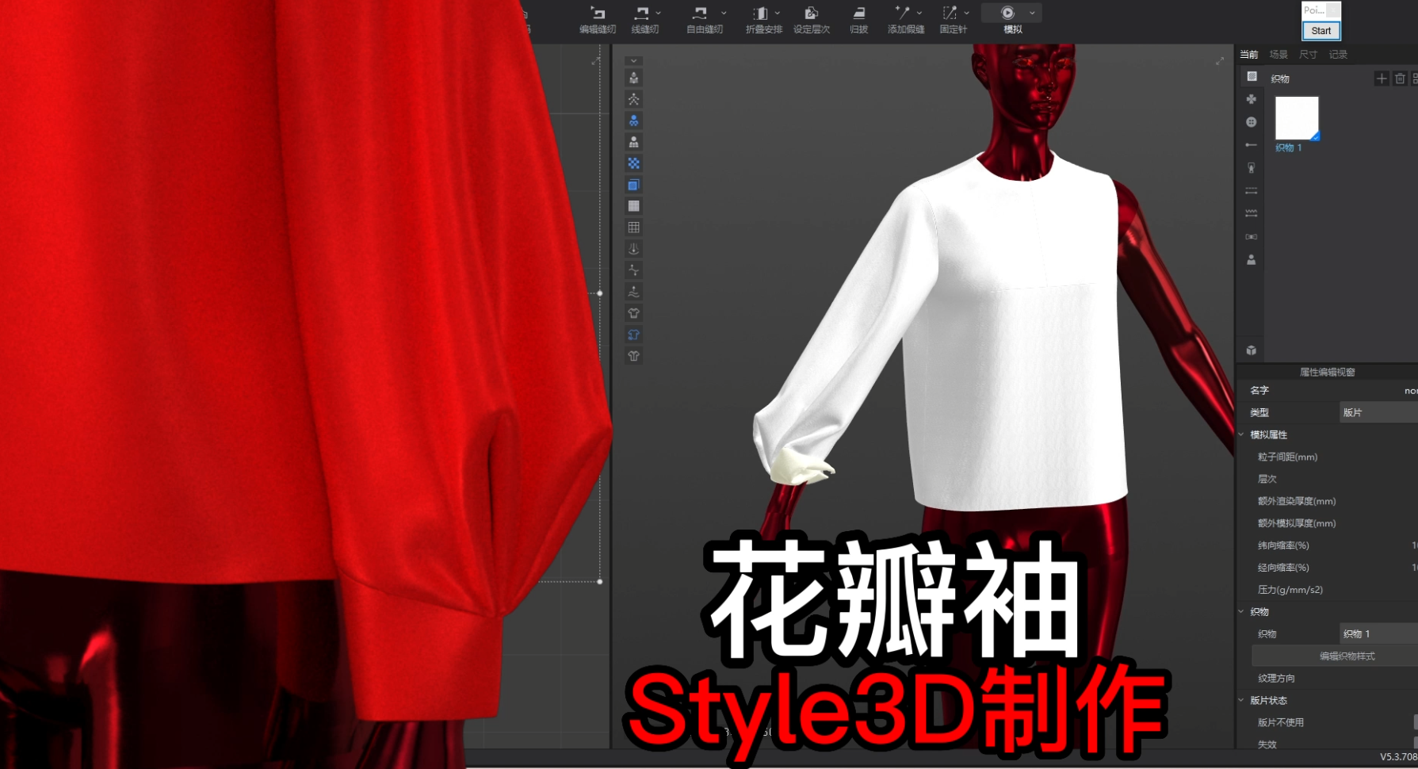Click the 类型 版片 value field

tap(1378, 412)
